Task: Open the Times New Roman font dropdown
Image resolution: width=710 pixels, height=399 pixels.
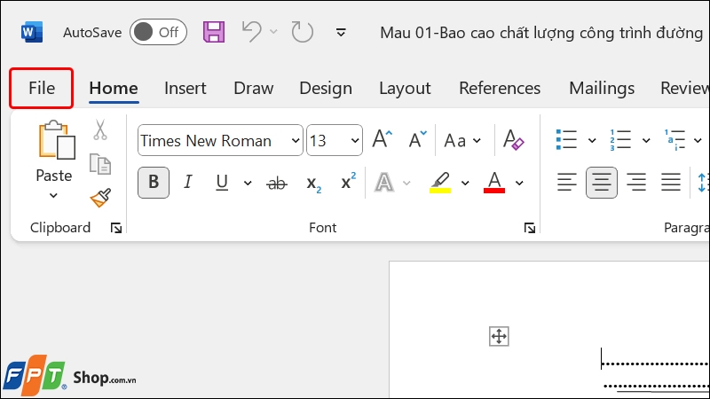Action: 296,140
